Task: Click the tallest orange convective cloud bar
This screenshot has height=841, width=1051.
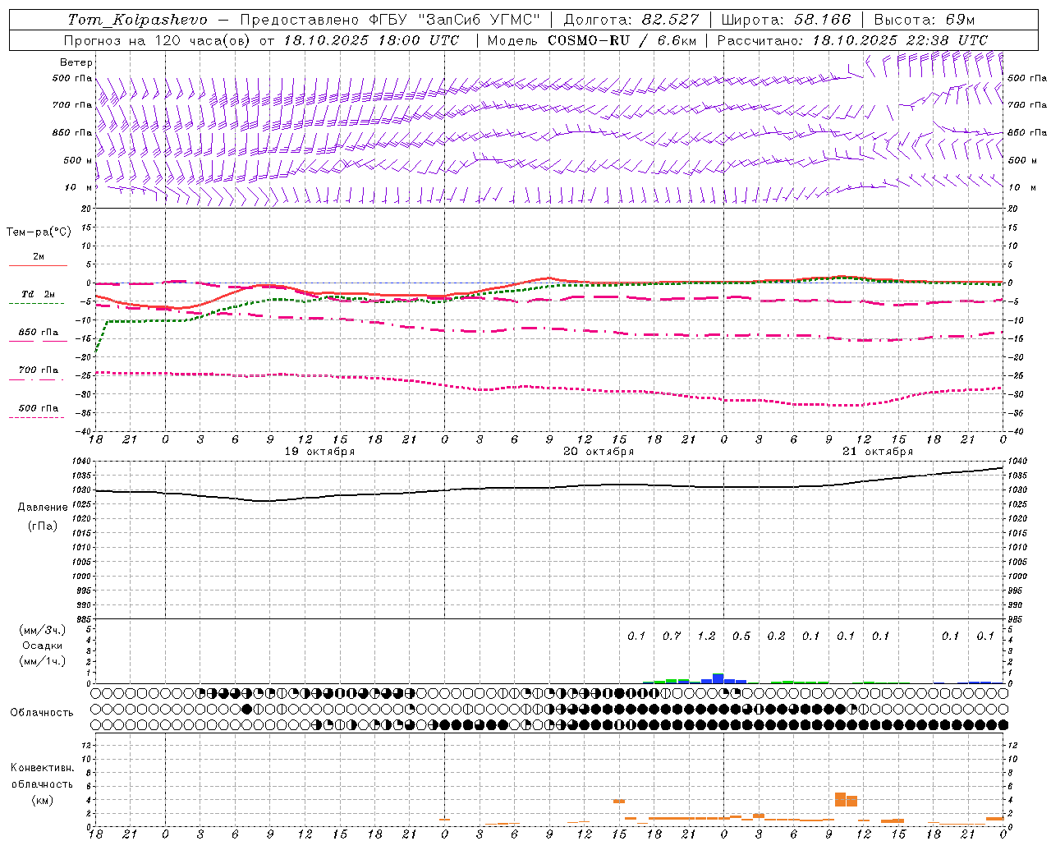Action: tap(840, 799)
